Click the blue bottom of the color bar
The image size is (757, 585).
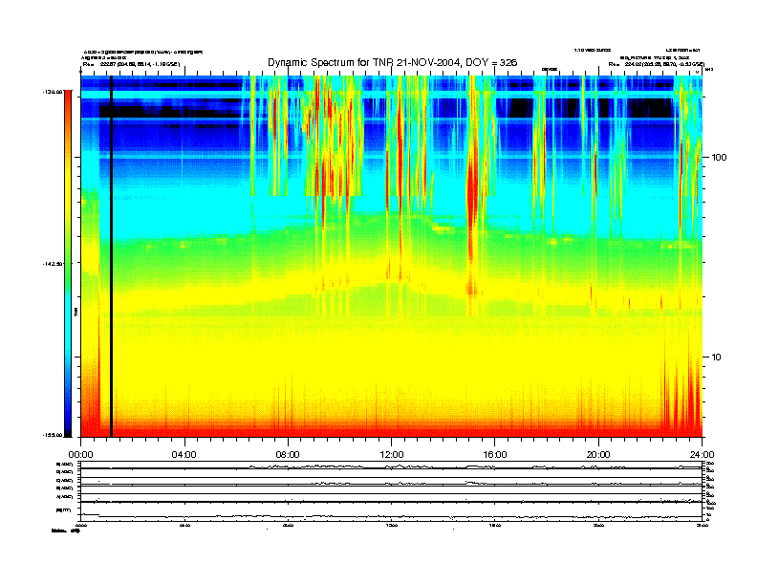click(x=68, y=427)
